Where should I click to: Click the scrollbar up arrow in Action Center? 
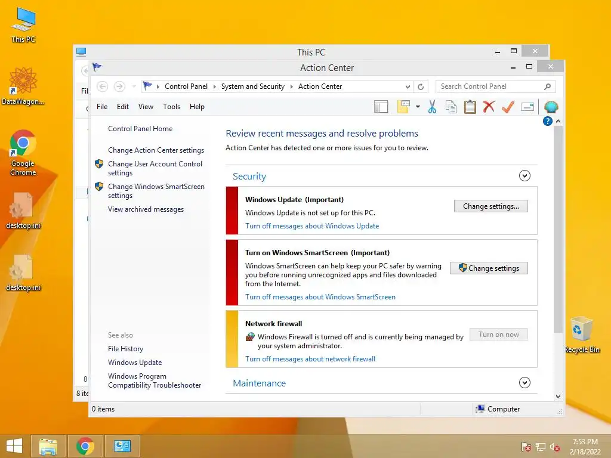pyautogui.click(x=558, y=121)
